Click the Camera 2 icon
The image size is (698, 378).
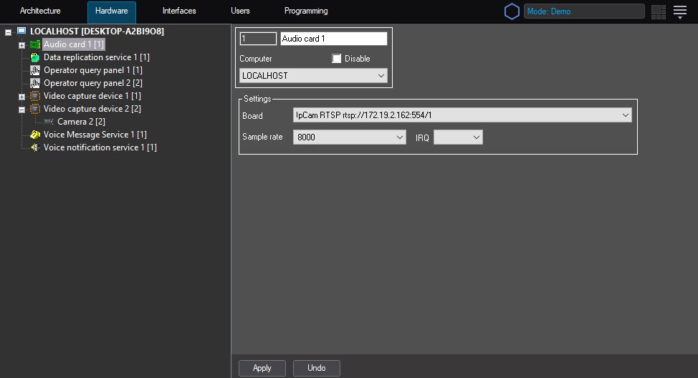point(49,122)
